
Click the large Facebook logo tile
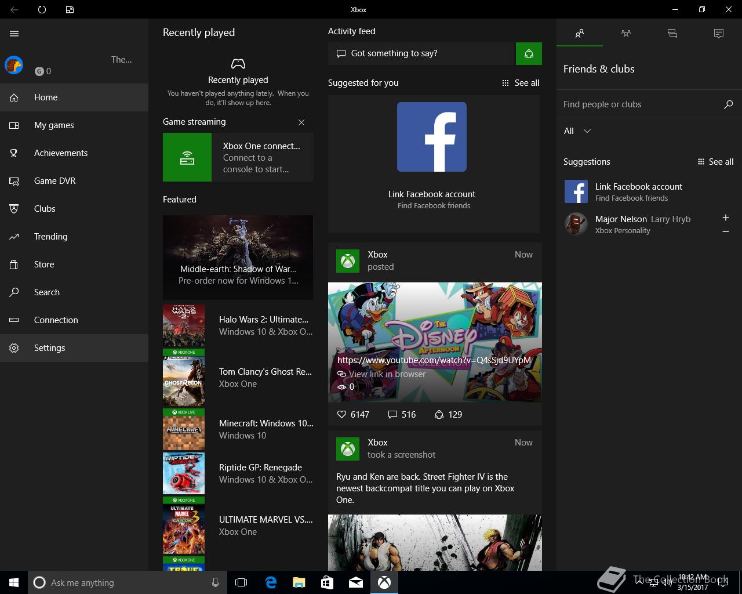pyautogui.click(x=432, y=137)
